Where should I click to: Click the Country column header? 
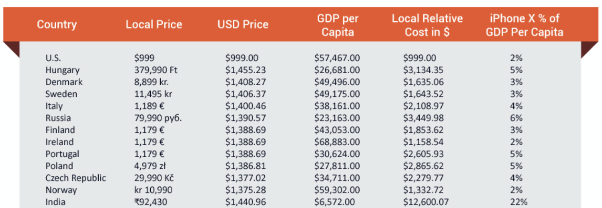pyautogui.click(x=57, y=25)
